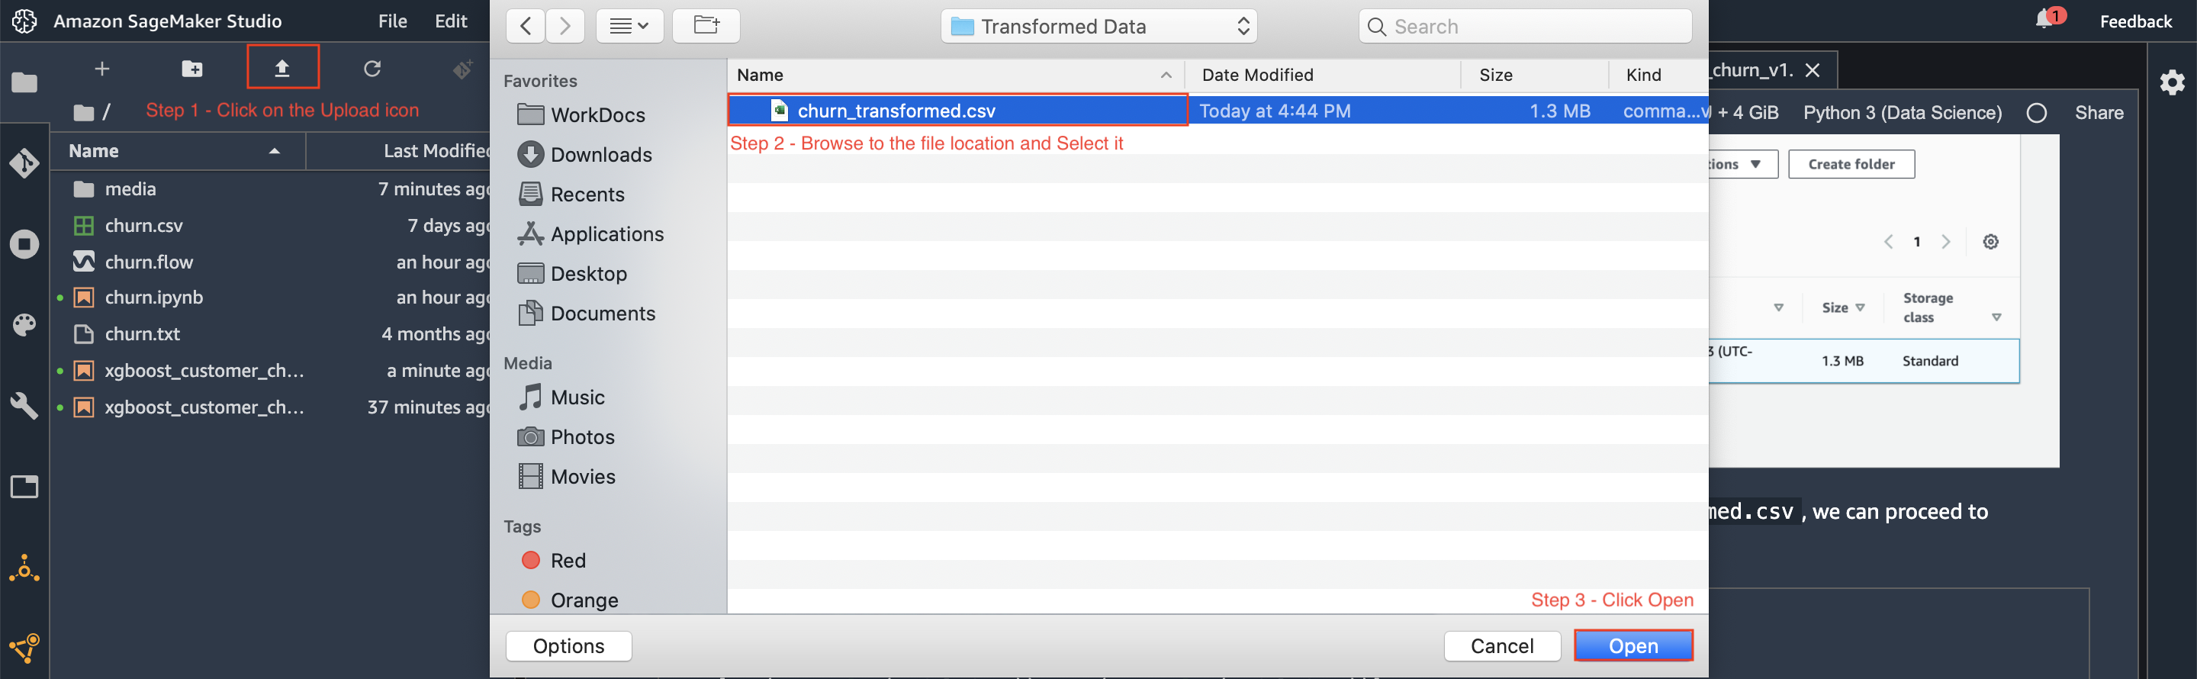
Task: Open the Edit menu
Action: (450, 21)
